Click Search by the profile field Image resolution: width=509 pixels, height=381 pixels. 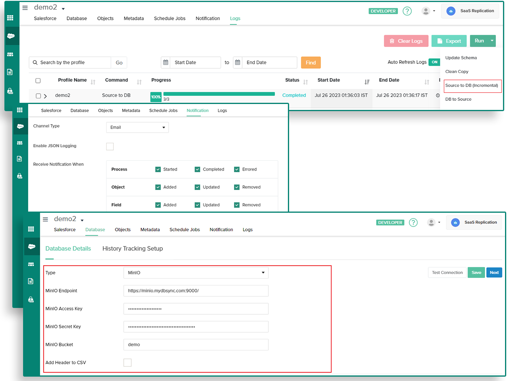point(70,63)
